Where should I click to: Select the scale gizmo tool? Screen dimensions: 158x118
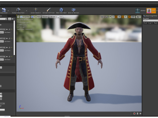point(107,17)
